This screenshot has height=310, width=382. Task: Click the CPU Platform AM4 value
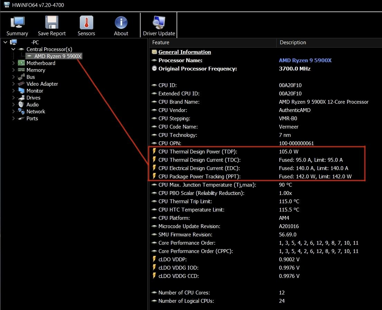tap(284, 218)
